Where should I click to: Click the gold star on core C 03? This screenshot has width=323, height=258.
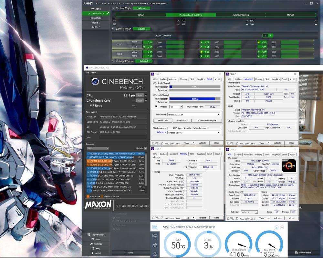pyautogui.click(x=259, y=42)
